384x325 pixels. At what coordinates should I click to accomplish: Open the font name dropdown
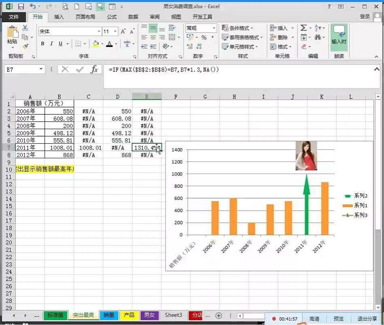click(x=99, y=31)
